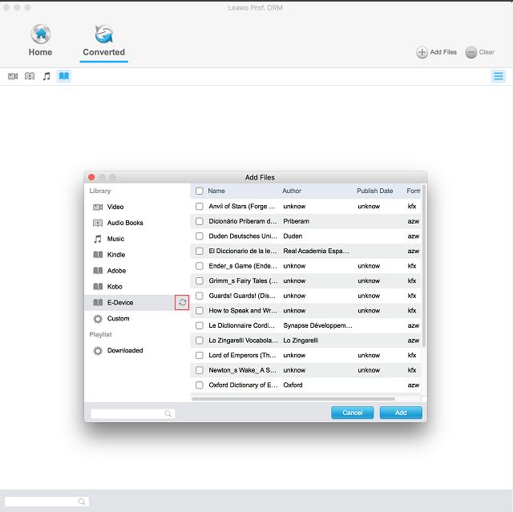Check the Le Dictionnaire Cordial book
The width and height of the screenshot is (513, 512).
pos(200,325)
